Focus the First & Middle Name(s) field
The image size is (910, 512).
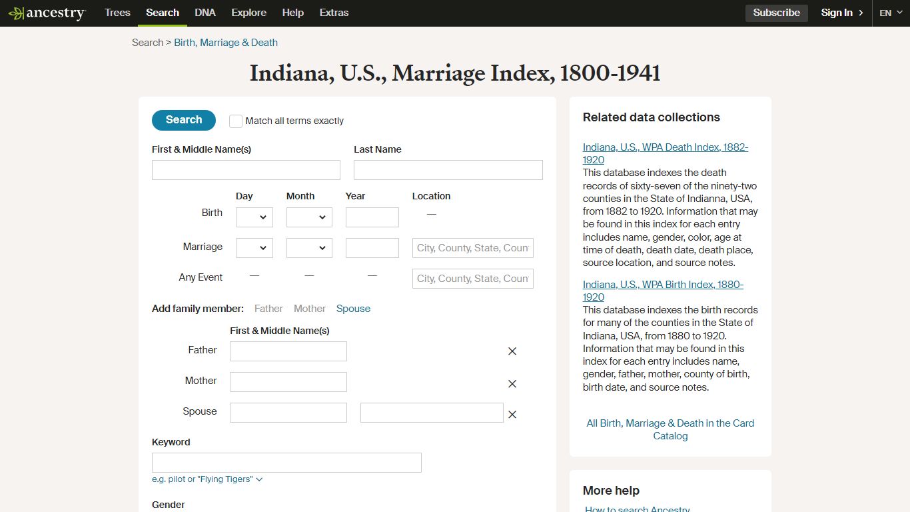click(246, 170)
